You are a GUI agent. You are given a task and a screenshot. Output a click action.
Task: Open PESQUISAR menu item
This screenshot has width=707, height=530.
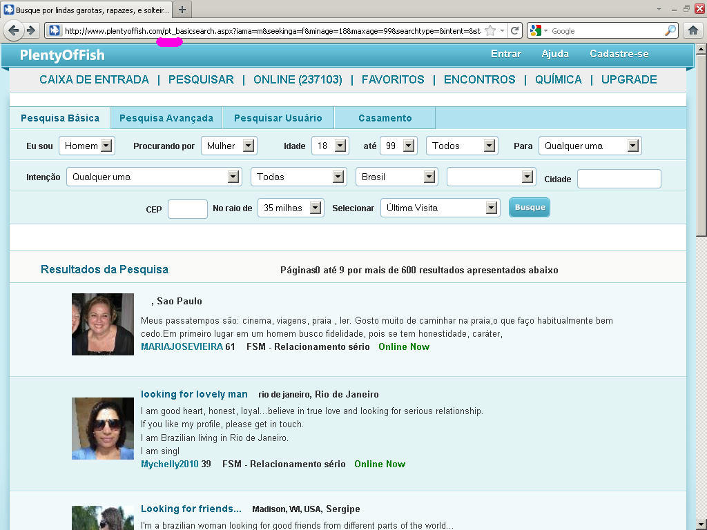pyautogui.click(x=201, y=80)
